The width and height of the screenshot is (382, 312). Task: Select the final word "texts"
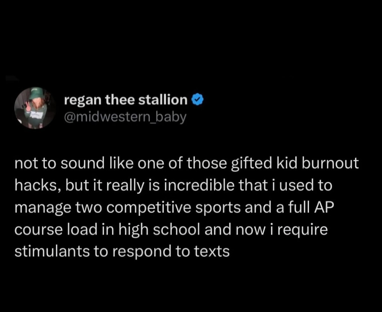pos(213,251)
